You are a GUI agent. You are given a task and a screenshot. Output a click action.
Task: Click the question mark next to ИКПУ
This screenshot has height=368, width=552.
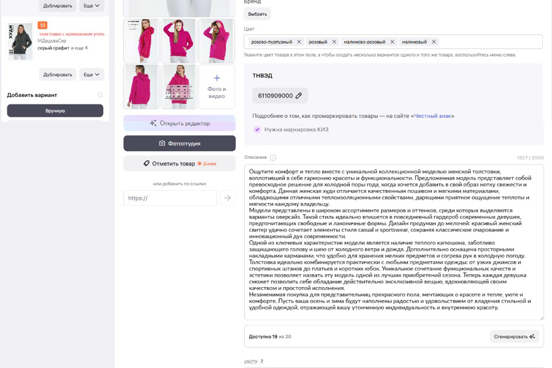tap(261, 361)
